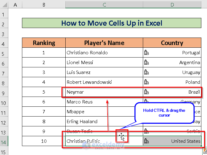Click the geography icon beside Argentina
Viewport: 207px width, 155px height.
[x=146, y=62]
